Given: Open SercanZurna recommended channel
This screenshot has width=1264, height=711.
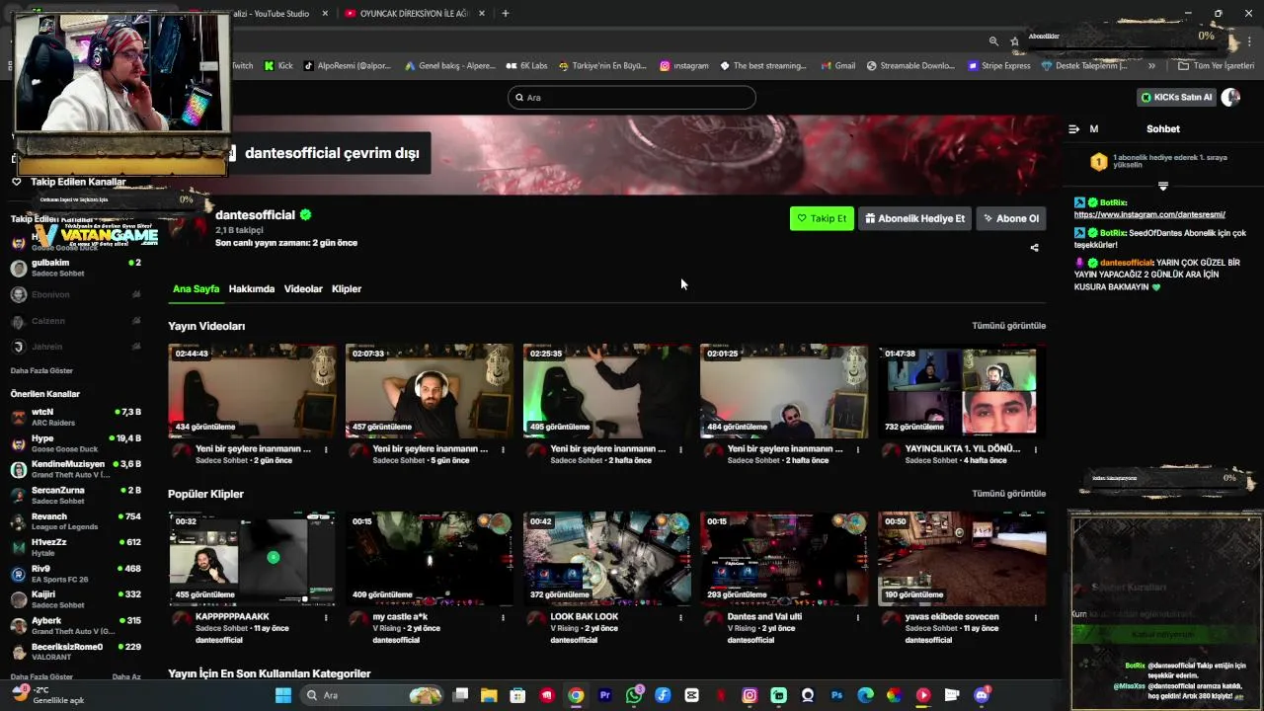Looking at the screenshot, I should [x=76, y=496].
